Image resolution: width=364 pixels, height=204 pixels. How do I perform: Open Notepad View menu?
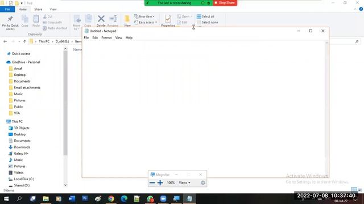tap(119, 38)
